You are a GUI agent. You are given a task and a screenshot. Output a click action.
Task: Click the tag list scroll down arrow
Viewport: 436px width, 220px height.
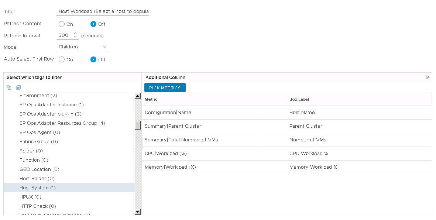pyautogui.click(x=138, y=212)
